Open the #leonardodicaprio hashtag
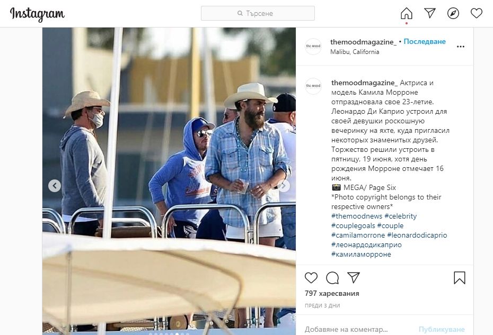493x335 pixels. pos(417,235)
